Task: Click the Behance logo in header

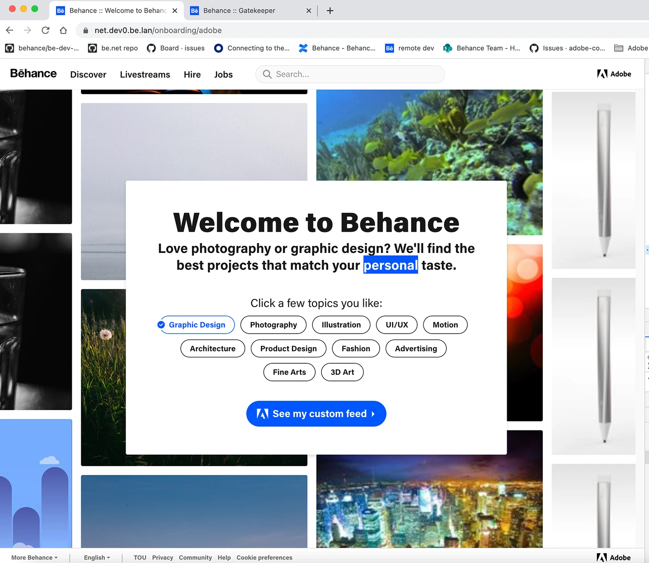Action: pos(33,74)
